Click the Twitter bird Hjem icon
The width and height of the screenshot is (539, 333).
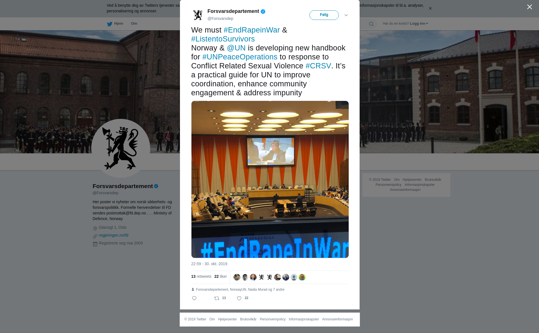point(109,24)
